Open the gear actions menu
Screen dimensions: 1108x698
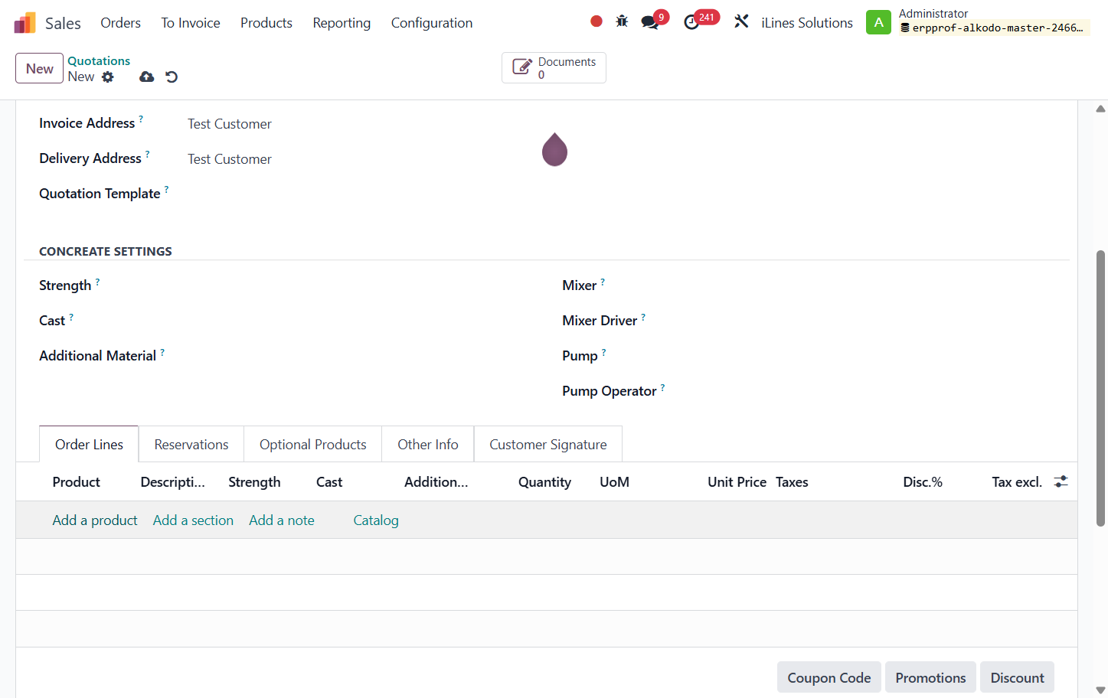(108, 77)
